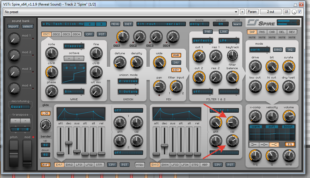Click the INIT button
The width and height of the screenshot is (310, 178).
click(128, 24)
